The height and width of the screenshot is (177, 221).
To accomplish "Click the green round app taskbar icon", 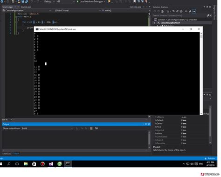I will point(60,164).
